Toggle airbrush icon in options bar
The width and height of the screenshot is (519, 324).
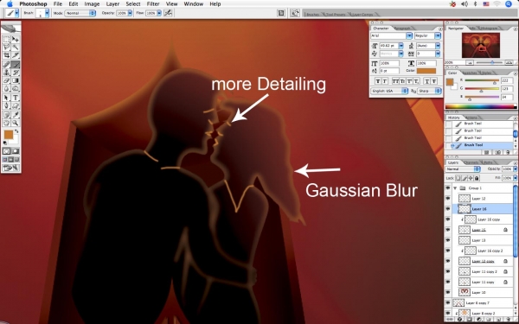(x=168, y=13)
